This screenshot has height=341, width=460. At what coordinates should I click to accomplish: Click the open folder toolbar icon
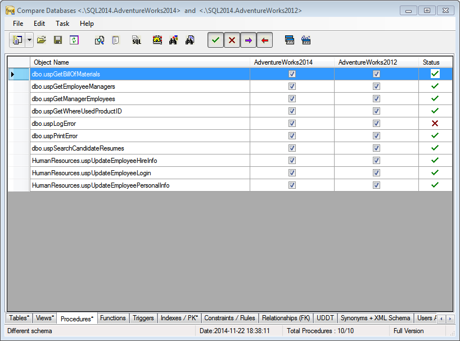[x=42, y=40]
